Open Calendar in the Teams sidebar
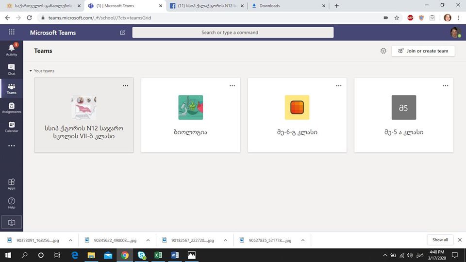The image size is (466, 262). coord(11,127)
